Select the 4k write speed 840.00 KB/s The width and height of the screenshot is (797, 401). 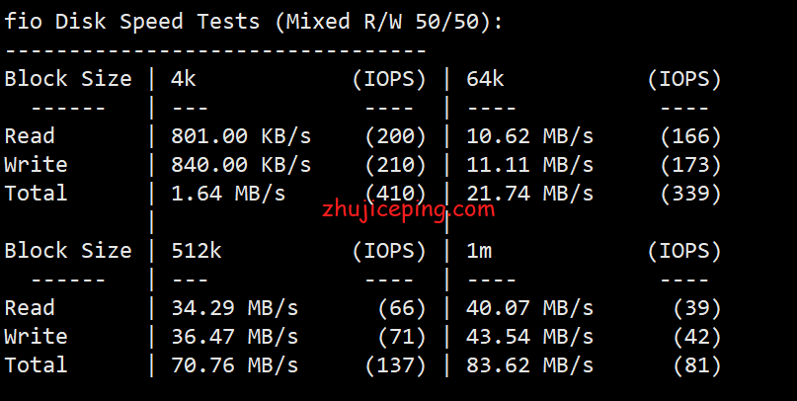pyautogui.click(x=241, y=165)
